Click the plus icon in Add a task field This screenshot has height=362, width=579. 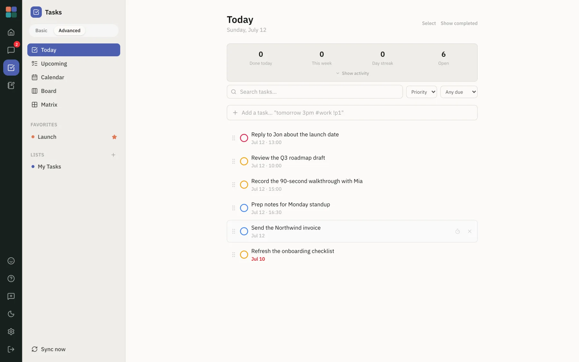coord(235,113)
